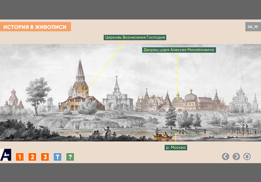The image size is (261, 182).
Task: Select the orange number 2 button
Action: click(32, 157)
